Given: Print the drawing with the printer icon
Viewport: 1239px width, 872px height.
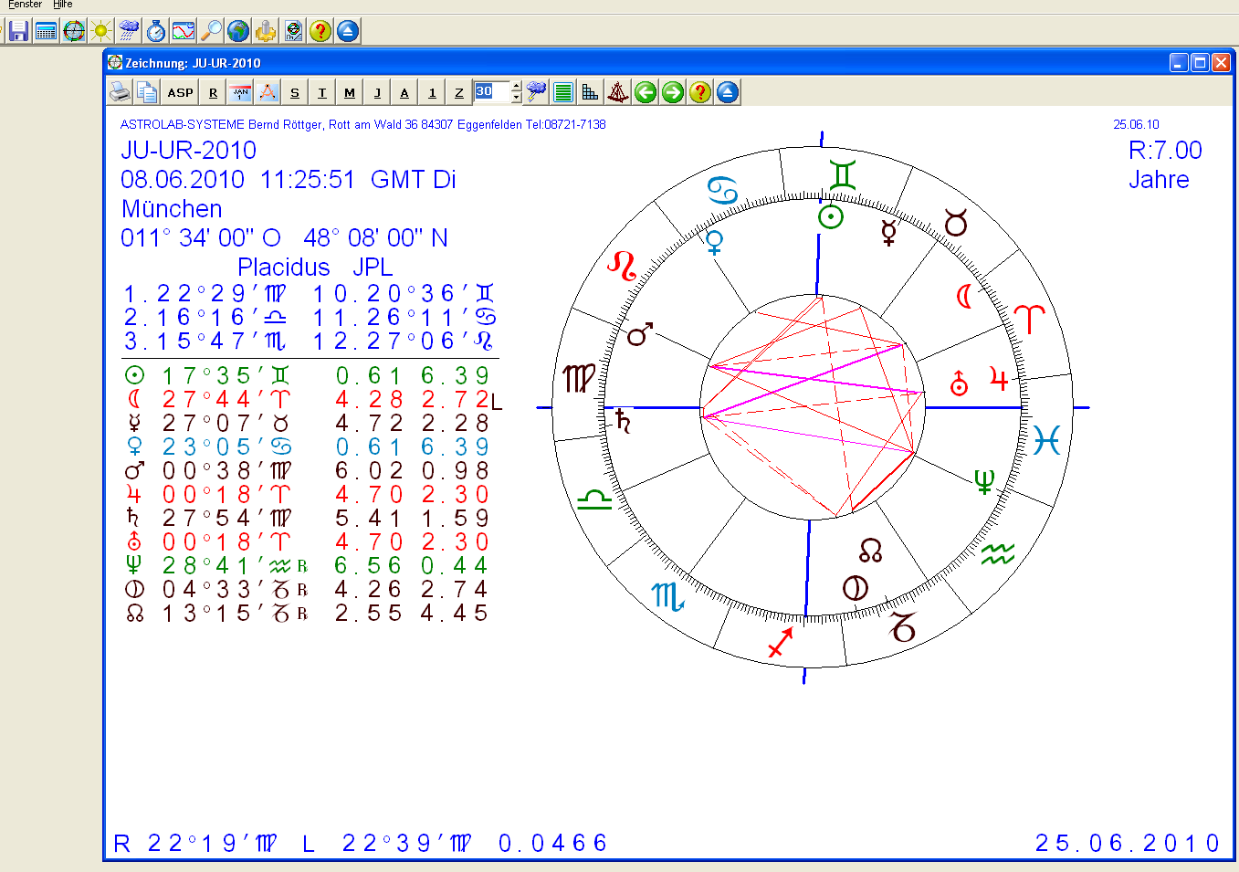Looking at the screenshot, I should (x=121, y=92).
